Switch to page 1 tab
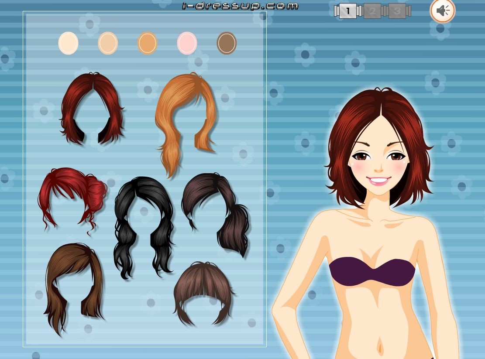 347,11
